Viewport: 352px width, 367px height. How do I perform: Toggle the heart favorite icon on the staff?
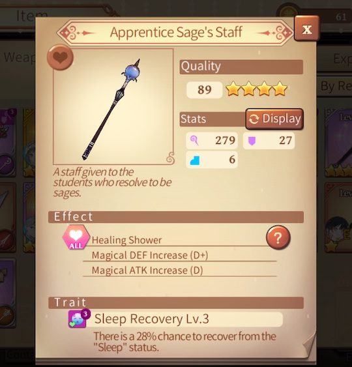60,57
